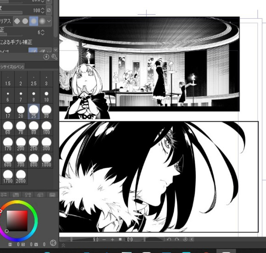Click the circular play button under color wheel
The height and width of the screenshot is (253, 266).
click(x=53, y=243)
